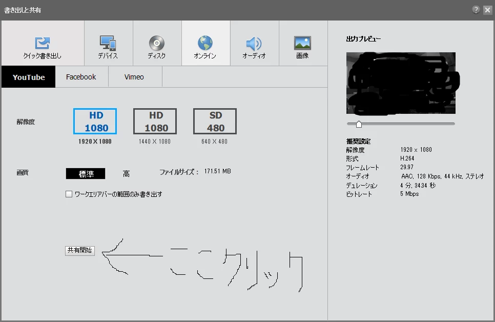
Task: Click the 1920 x 1080 recommended resolution value
Action: (416, 150)
